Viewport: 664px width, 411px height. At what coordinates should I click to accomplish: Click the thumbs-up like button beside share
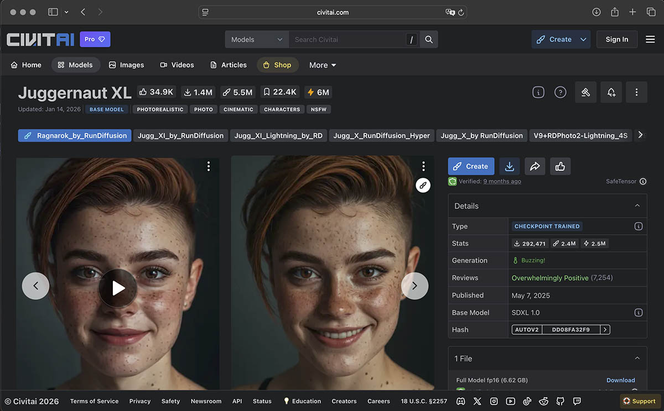[x=560, y=166]
